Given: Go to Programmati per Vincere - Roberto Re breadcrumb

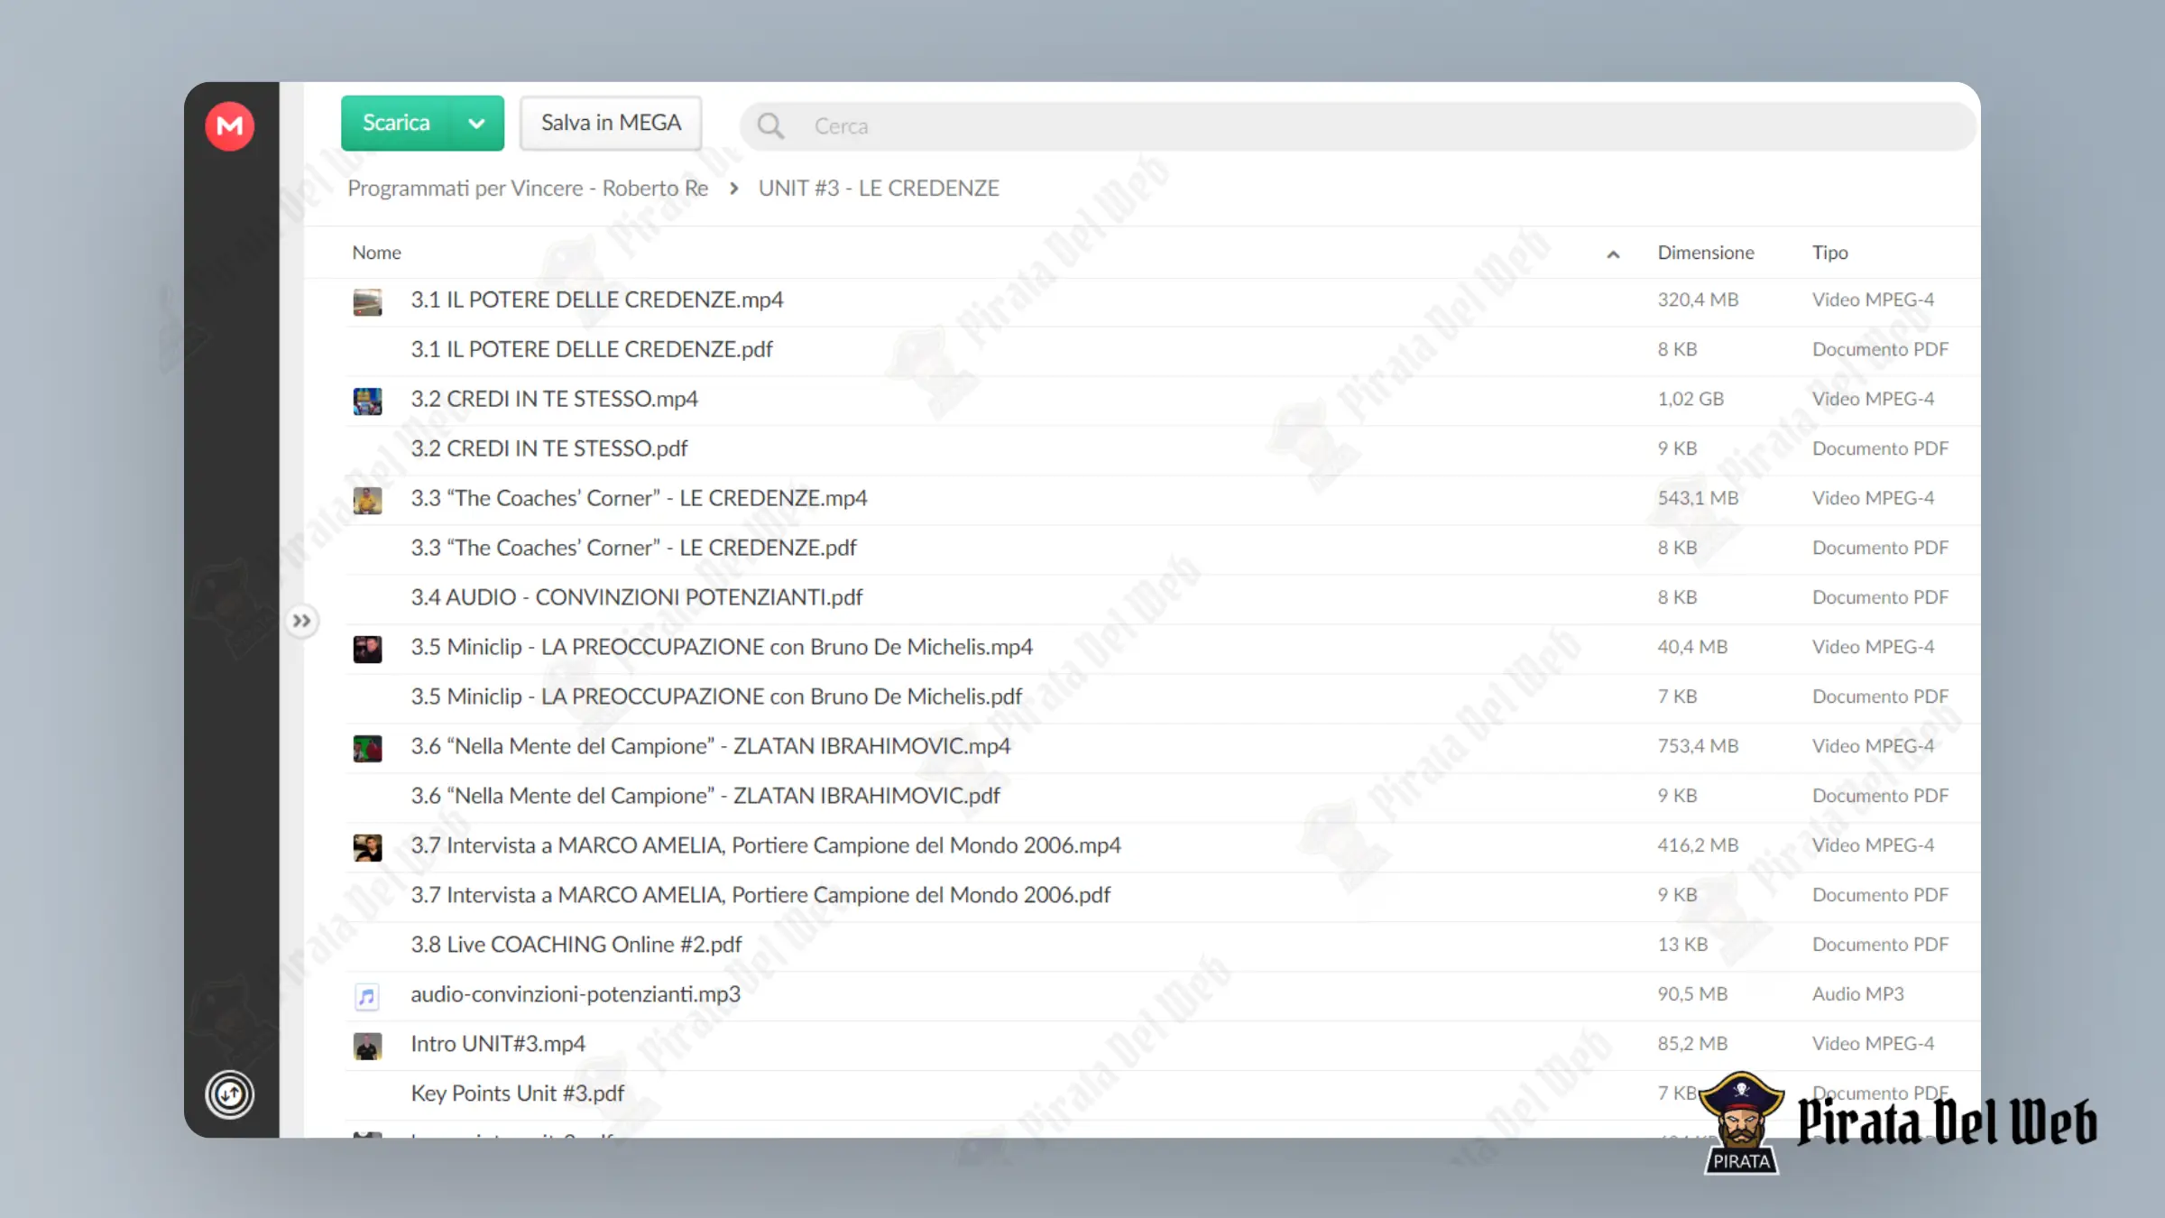Looking at the screenshot, I should (528, 188).
